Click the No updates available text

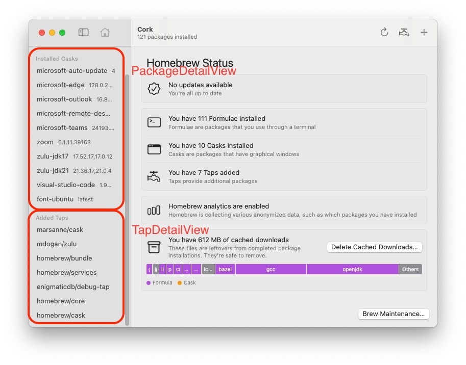click(x=200, y=85)
